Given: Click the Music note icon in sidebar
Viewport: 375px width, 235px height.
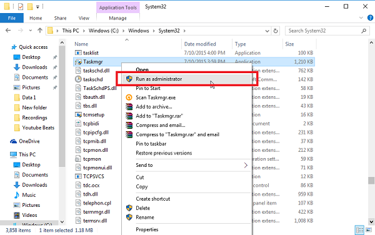Looking at the screenshot, I should coord(17,195).
